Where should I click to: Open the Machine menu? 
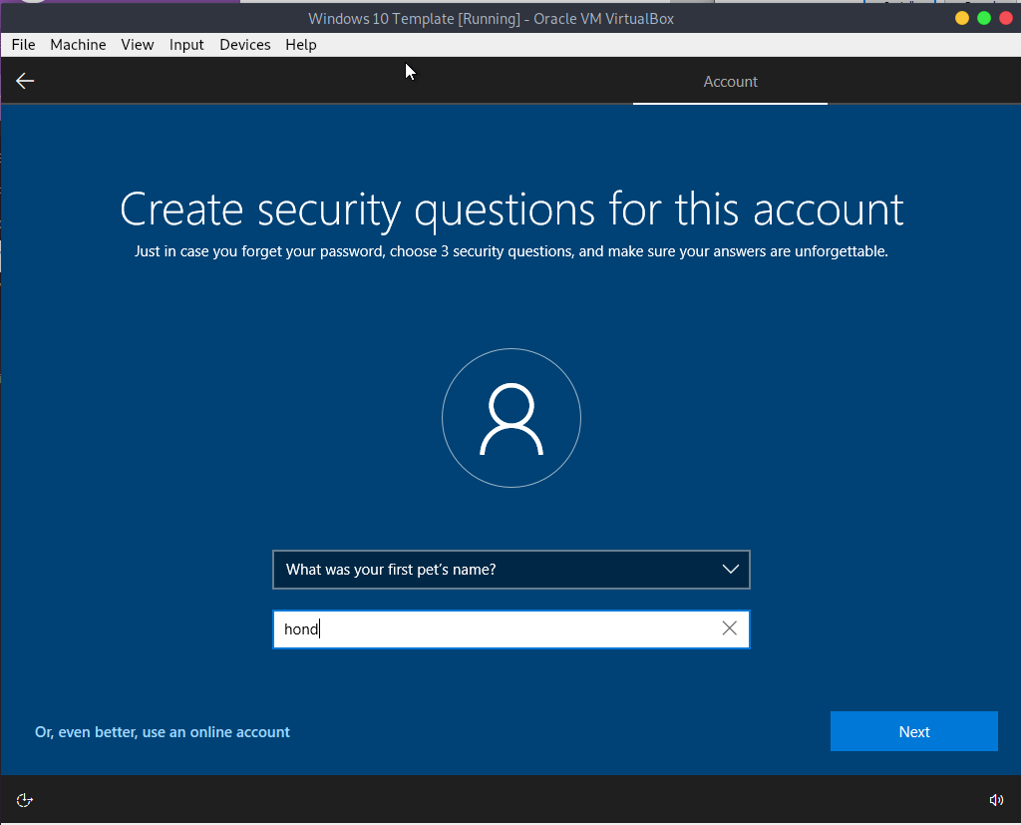(78, 44)
